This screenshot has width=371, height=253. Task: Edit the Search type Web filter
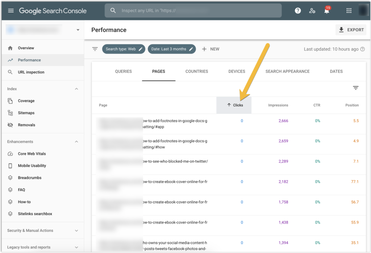point(124,49)
